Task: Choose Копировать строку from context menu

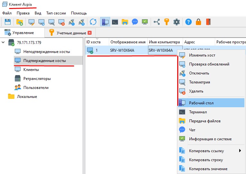Action: [x=211, y=160]
